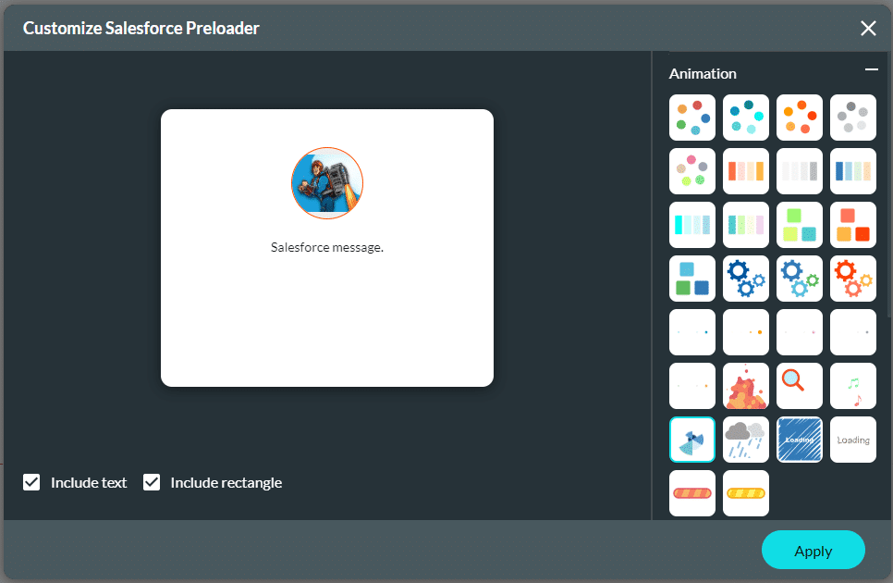Select the magnifying glass animation
The width and height of the screenshot is (893, 583).
[799, 385]
